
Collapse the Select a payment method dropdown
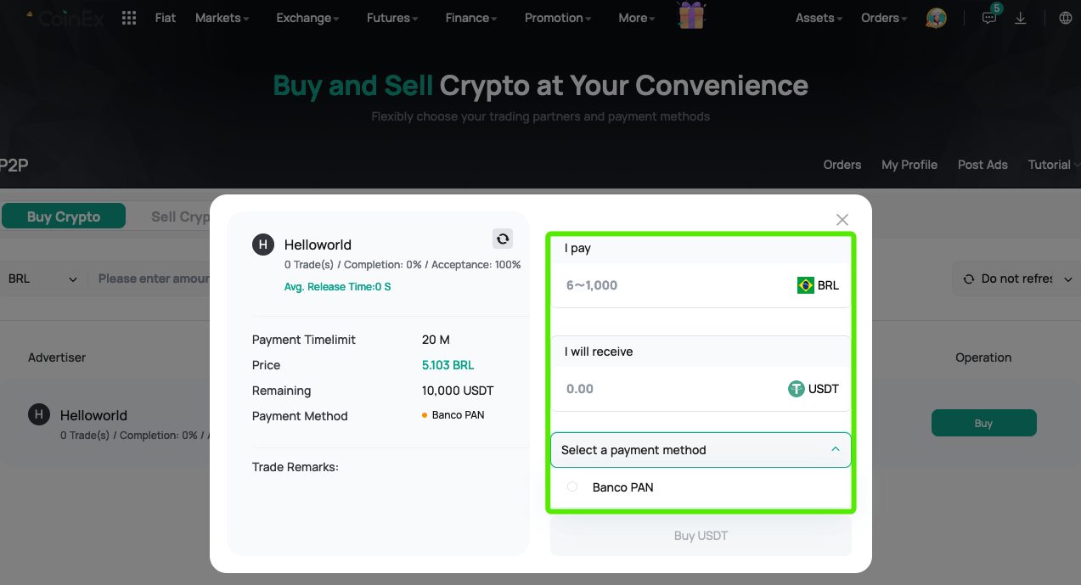pyautogui.click(x=836, y=450)
